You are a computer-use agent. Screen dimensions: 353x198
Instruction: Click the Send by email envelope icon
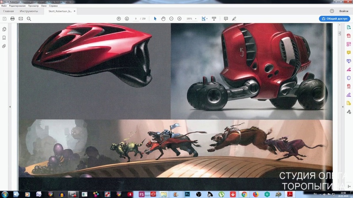21,19
